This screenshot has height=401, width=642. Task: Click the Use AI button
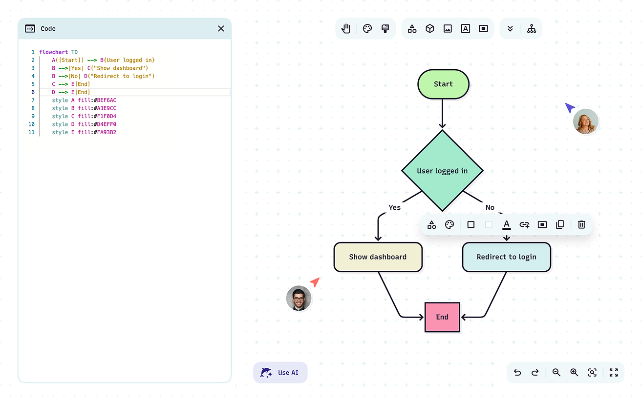(280, 373)
